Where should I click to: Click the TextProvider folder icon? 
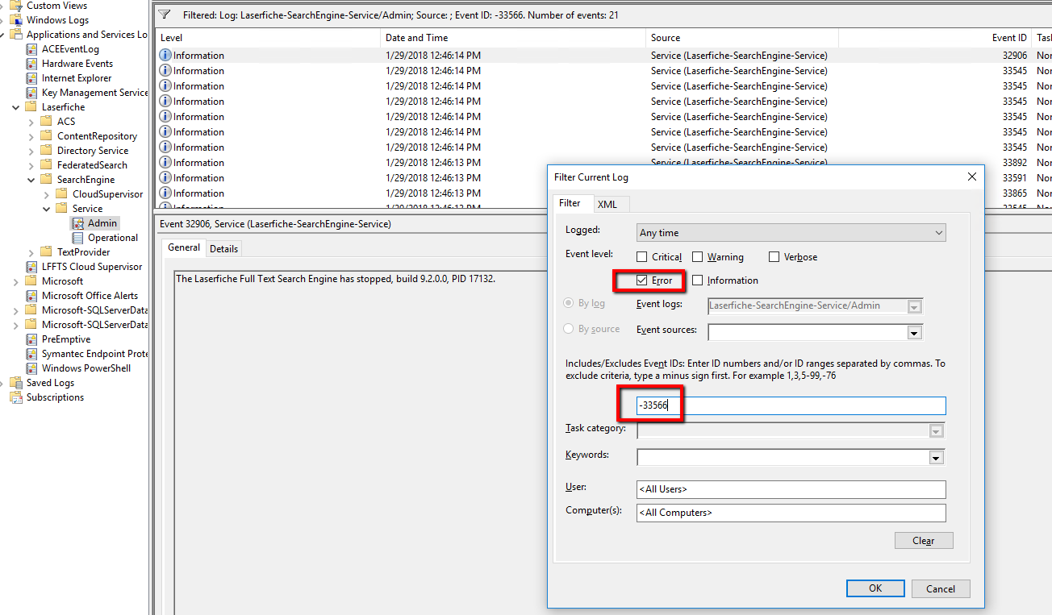(x=48, y=252)
